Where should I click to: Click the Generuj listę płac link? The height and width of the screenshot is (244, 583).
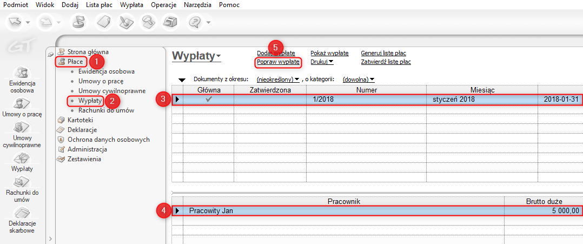pos(383,53)
